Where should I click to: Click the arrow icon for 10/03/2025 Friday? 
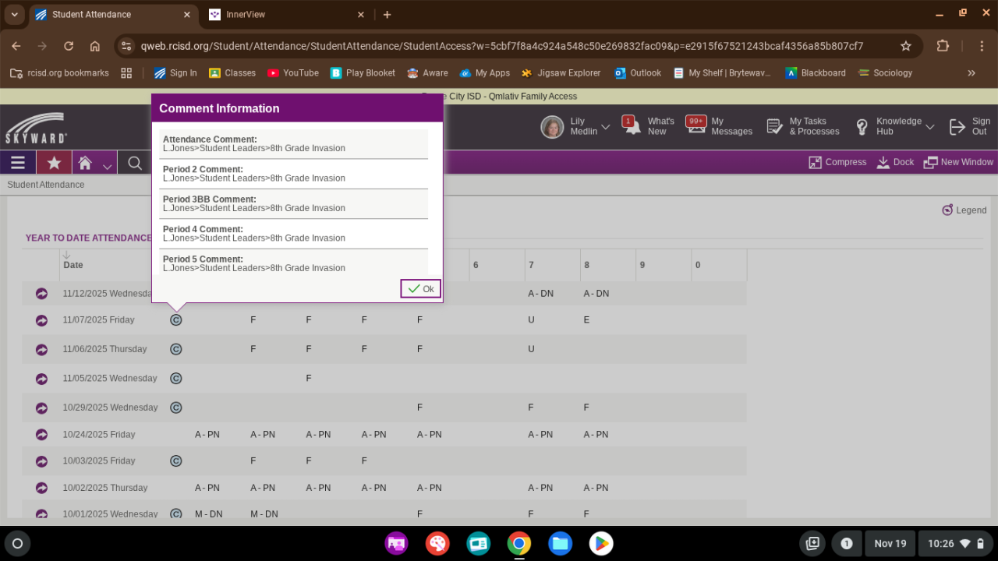pyautogui.click(x=41, y=461)
